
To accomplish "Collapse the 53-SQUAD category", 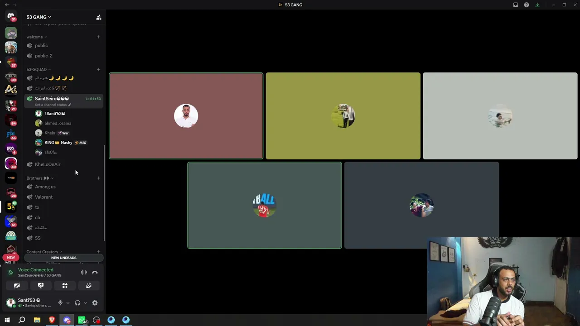I will [x=39, y=69].
